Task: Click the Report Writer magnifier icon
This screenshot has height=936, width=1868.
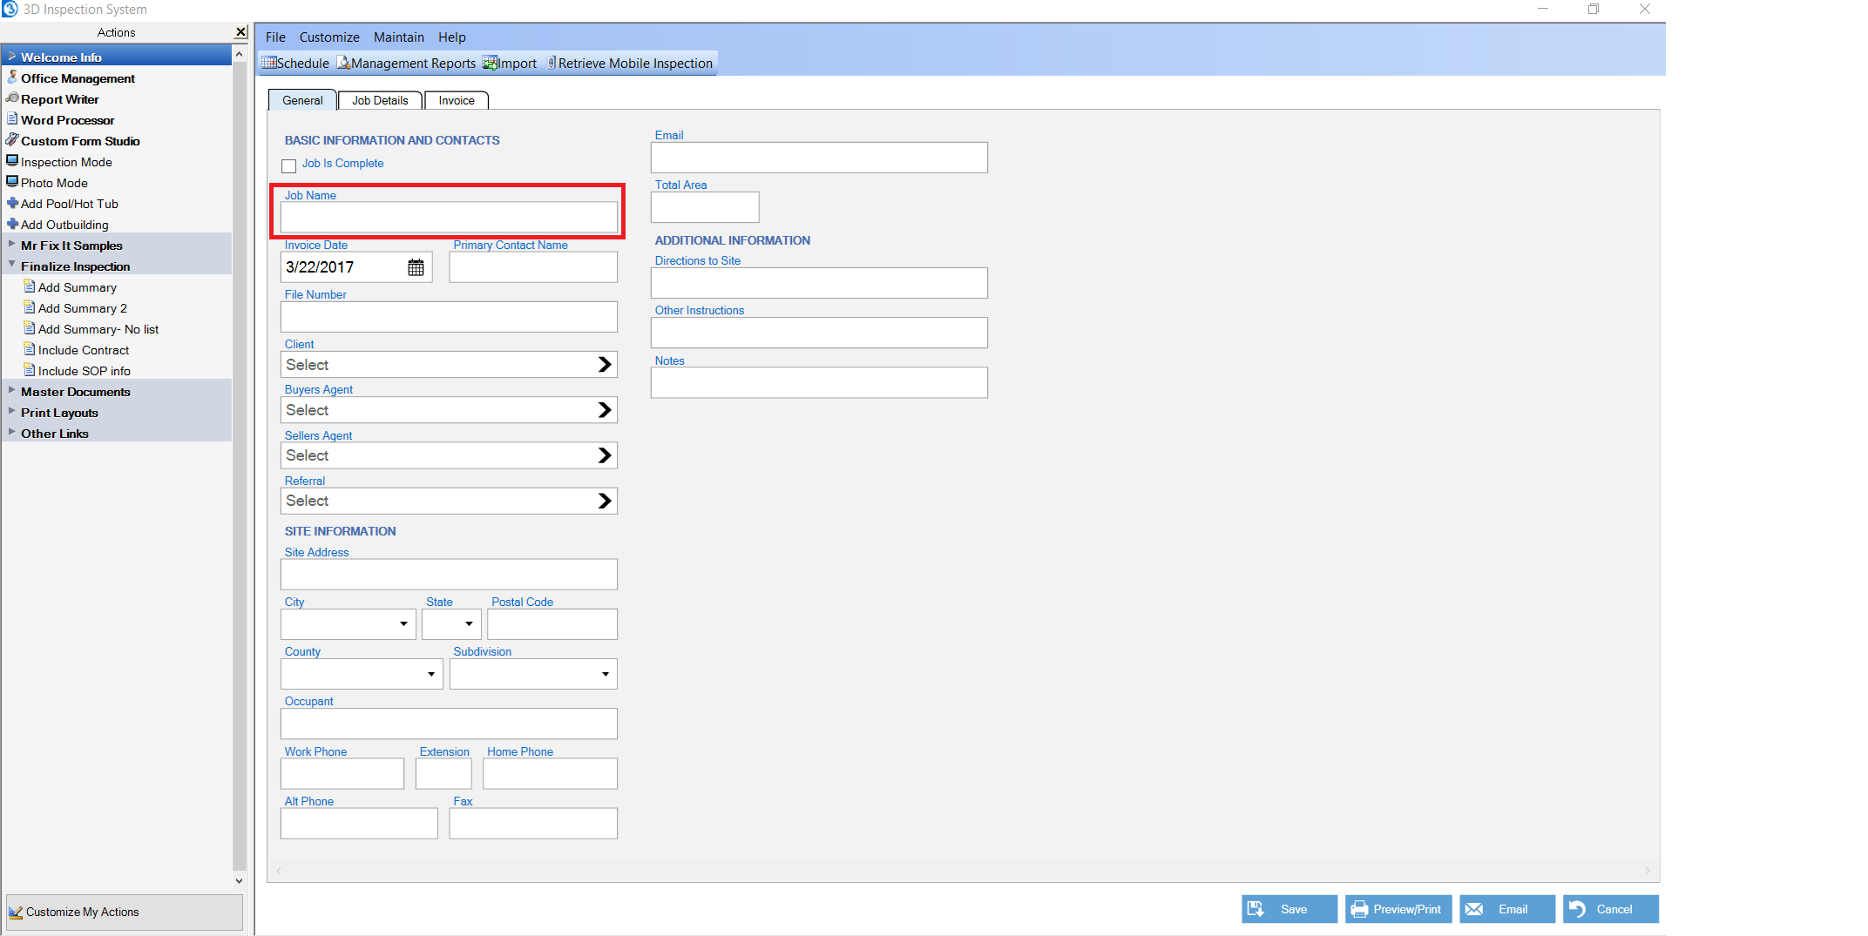Action: 12,98
